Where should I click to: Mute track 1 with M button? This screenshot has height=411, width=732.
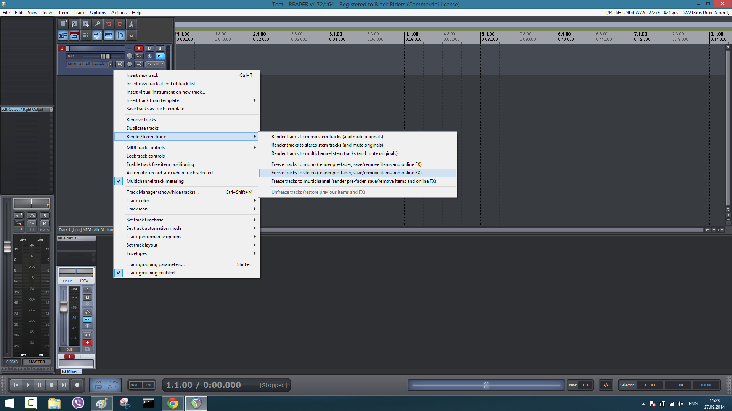tap(149, 48)
